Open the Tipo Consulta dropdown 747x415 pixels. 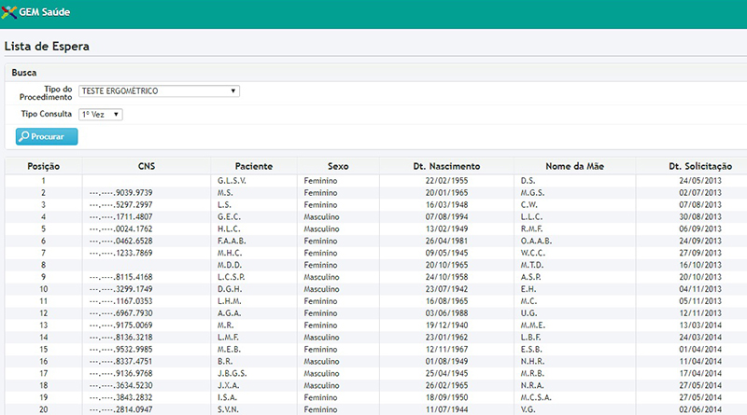coord(101,114)
